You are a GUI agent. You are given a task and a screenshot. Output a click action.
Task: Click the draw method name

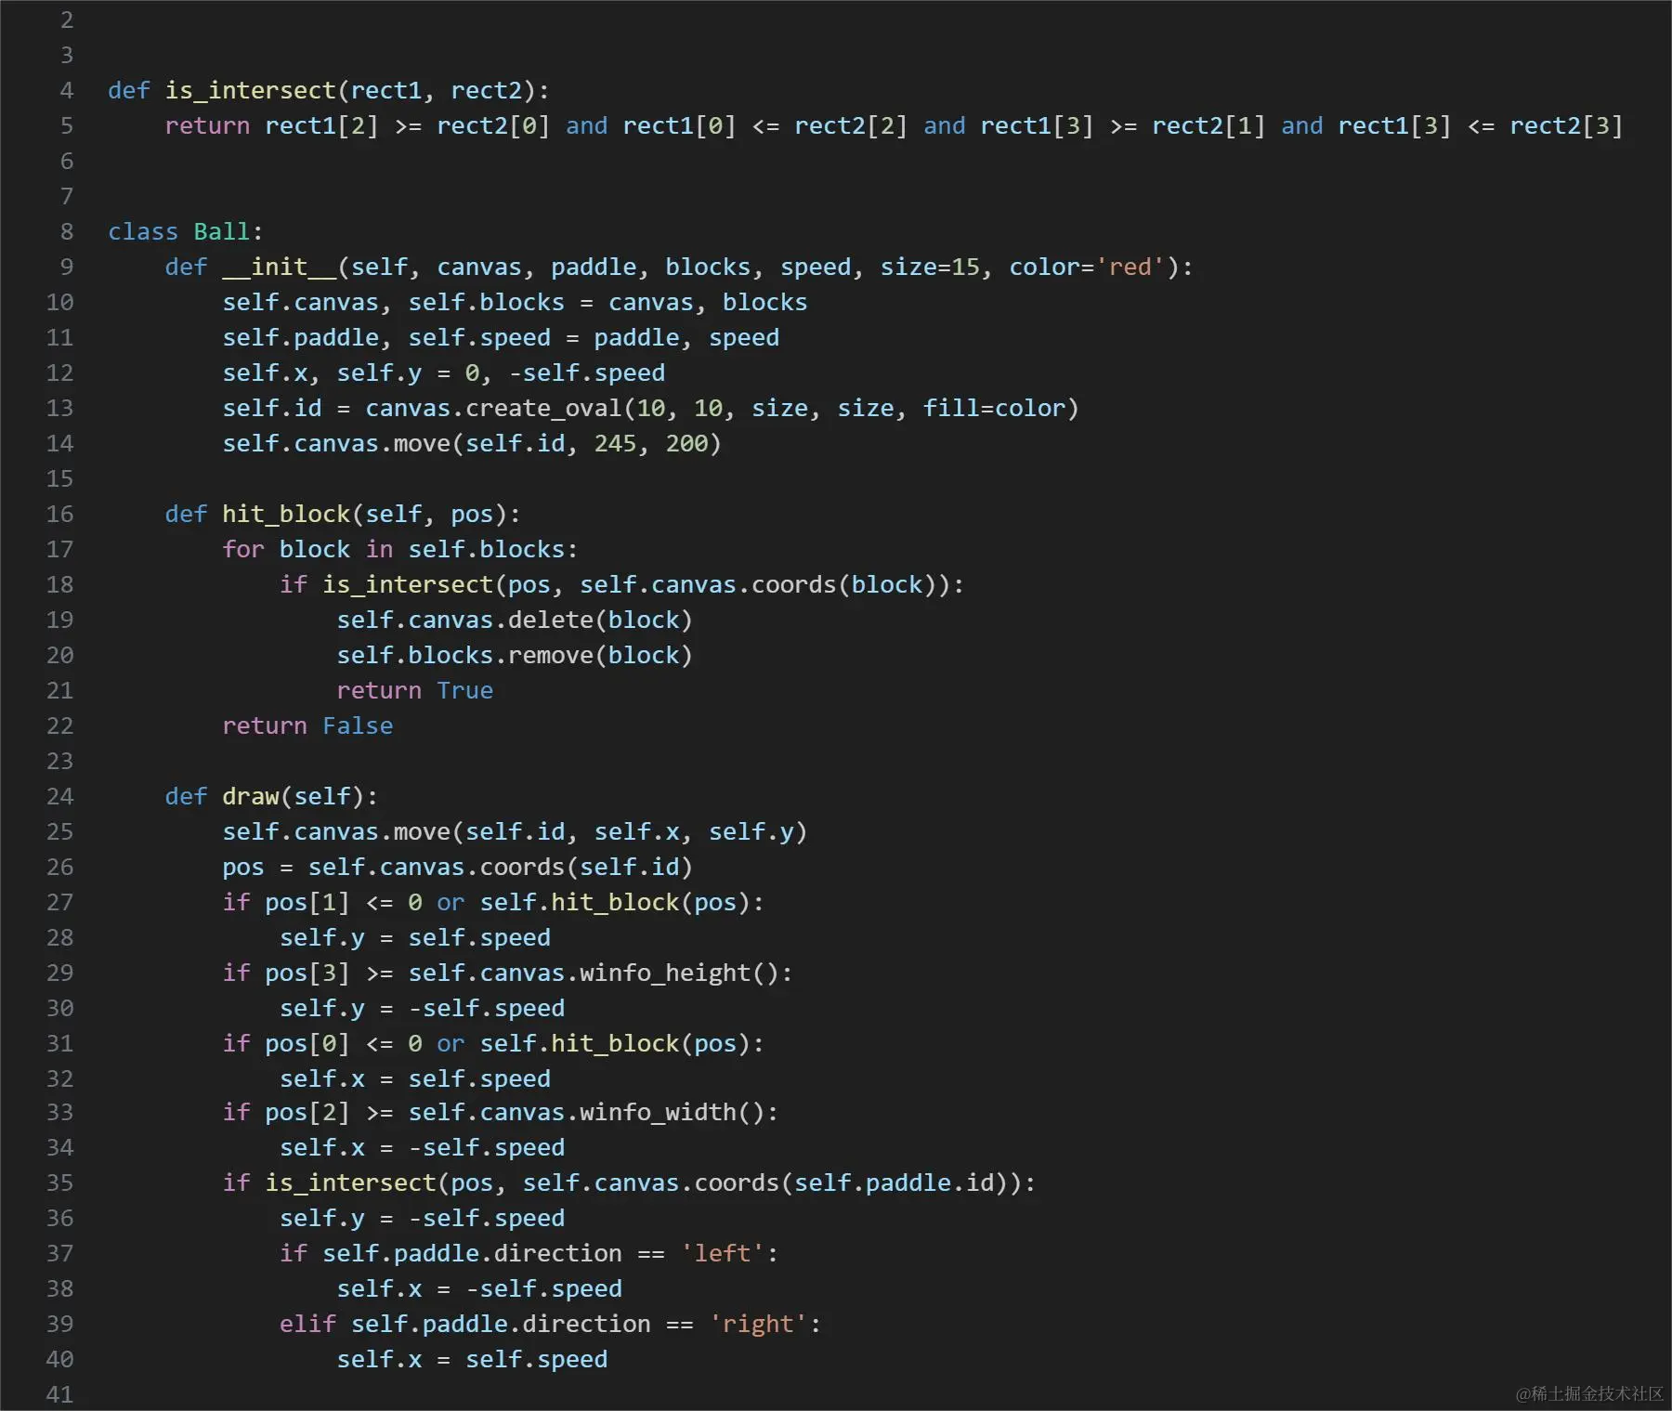251,797
